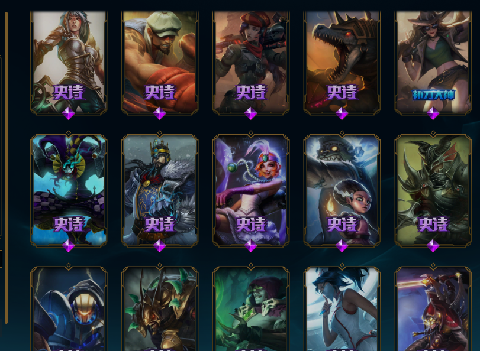Click 史诗 badge on red-beret sniper card
The image size is (480, 351).
pyautogui.click(x=251, y=92)
